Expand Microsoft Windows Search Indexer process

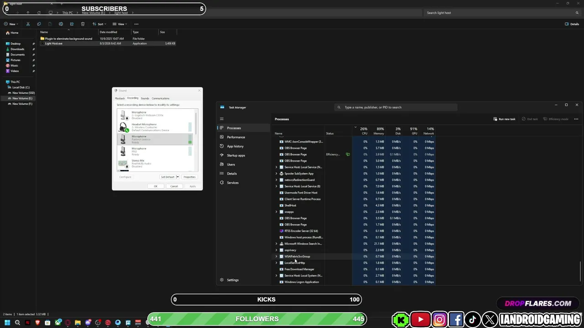click(x=276, y=244)
